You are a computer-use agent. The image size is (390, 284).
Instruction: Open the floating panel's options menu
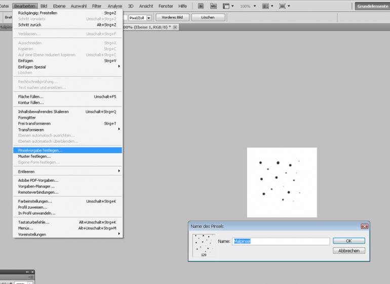pos(31,277)
